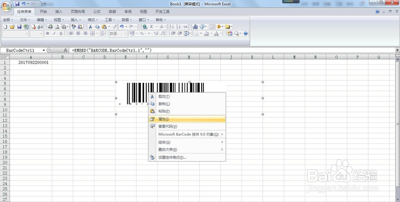
Task: Click the Filter funnel icon
Action: pyautogui.click(x=185, y=26)
